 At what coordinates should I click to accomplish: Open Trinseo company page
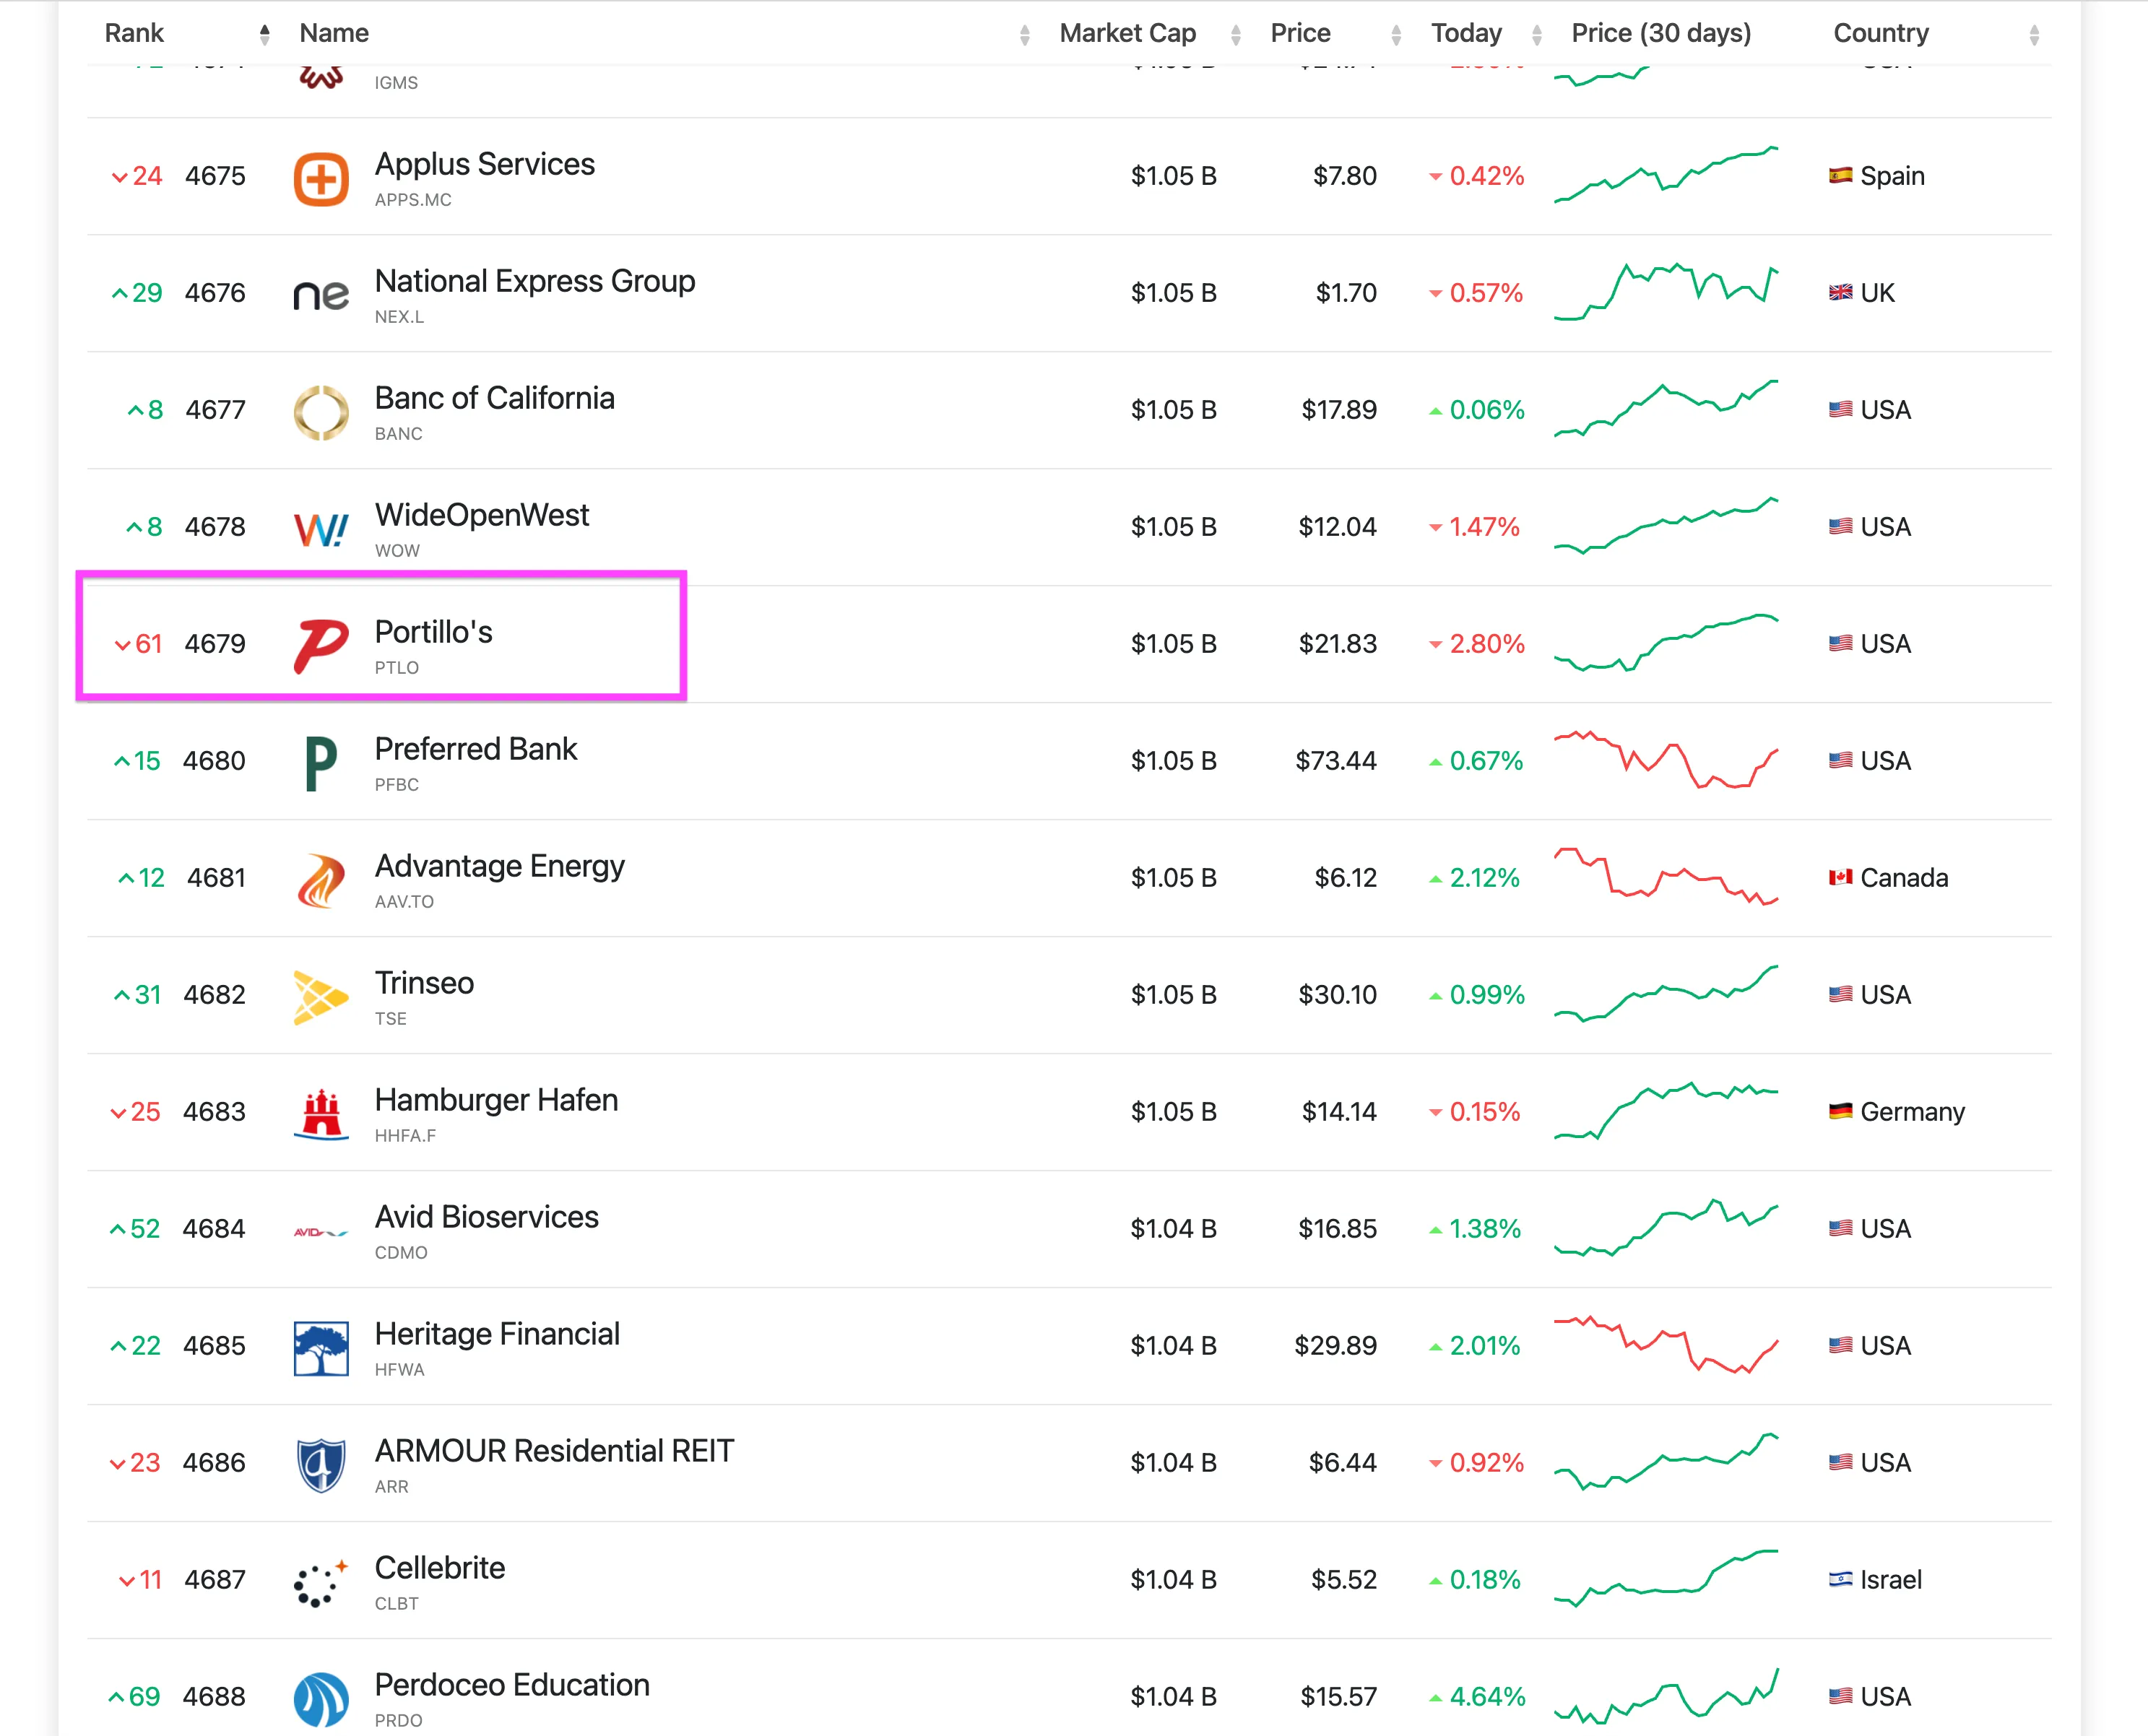[x=424, y=983]
